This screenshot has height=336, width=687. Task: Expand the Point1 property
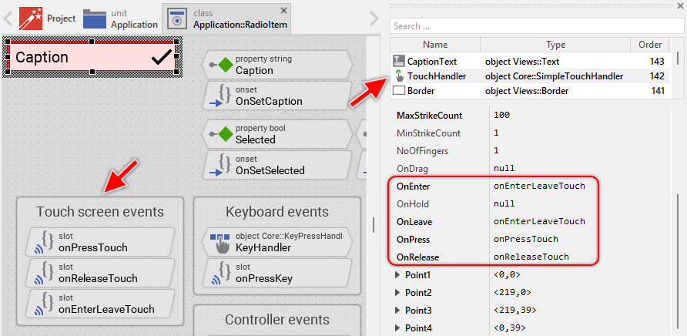tap(398, 275)
